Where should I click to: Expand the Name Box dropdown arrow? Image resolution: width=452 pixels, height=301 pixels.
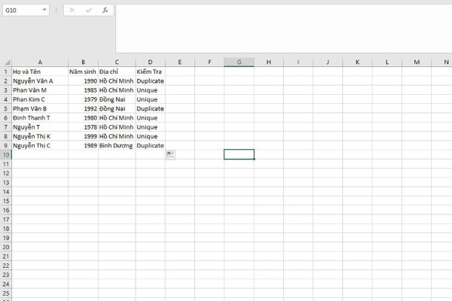coord(45,11)
